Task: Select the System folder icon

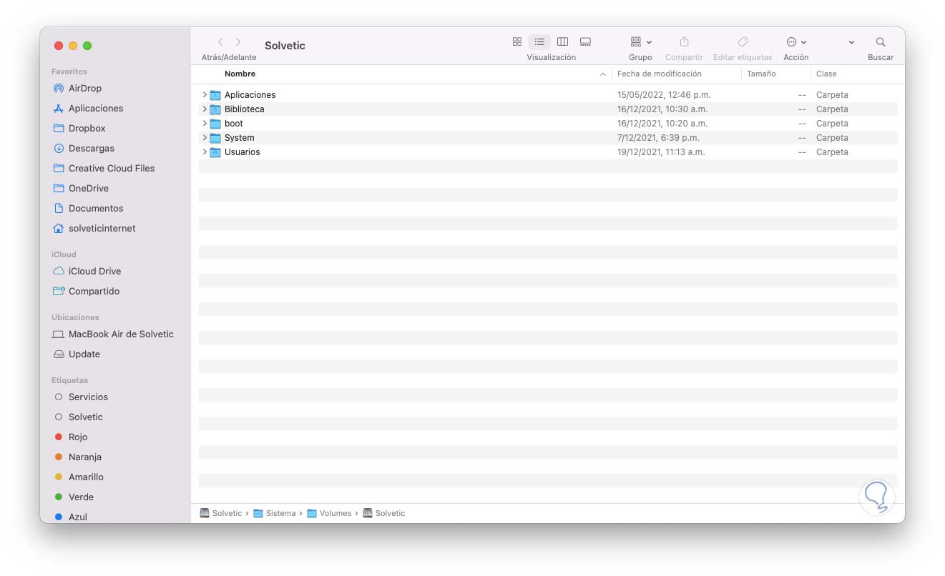Action: click(x=215, y=138)
